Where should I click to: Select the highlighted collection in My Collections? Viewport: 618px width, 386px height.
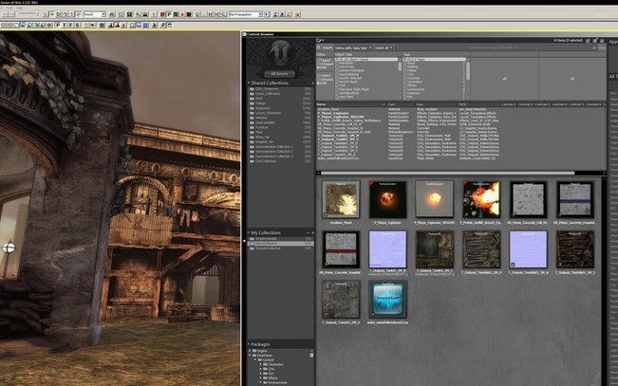pos(281,244)
